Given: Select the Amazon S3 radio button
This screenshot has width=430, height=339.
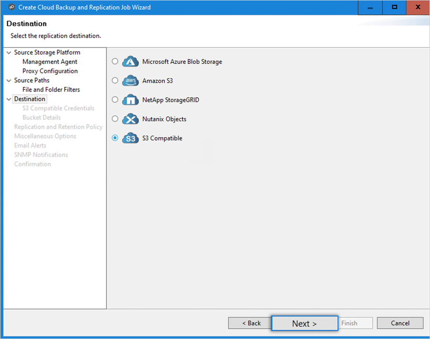Looking at the screenshot, I should [x=115, y=81].
